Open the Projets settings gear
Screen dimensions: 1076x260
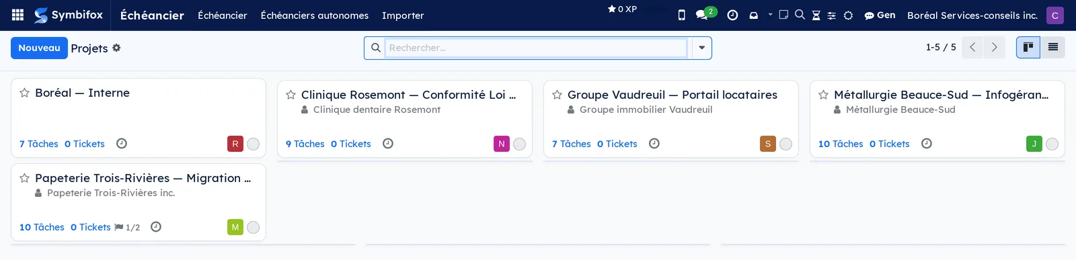pyautogui.click(x=116, y=48)
